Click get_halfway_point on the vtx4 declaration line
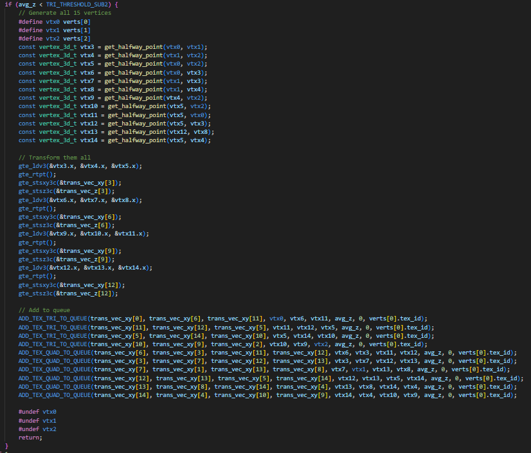 point(134,55)
